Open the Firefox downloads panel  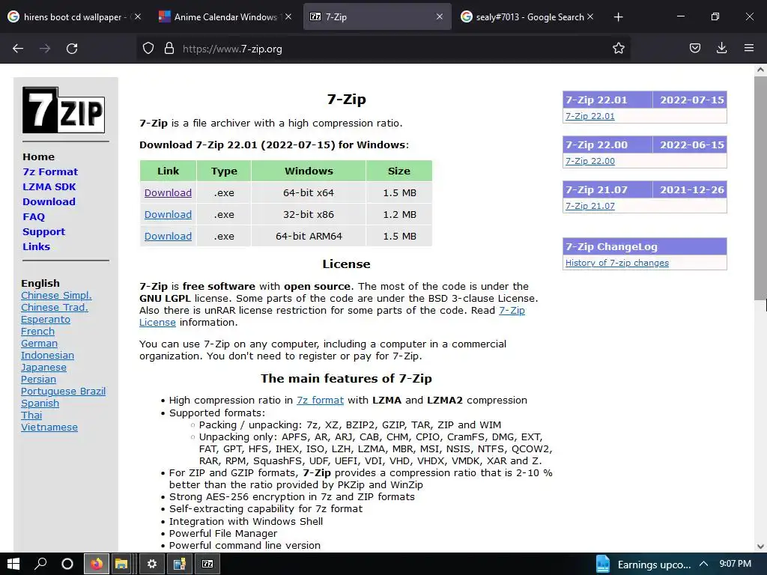pos(721,48)
